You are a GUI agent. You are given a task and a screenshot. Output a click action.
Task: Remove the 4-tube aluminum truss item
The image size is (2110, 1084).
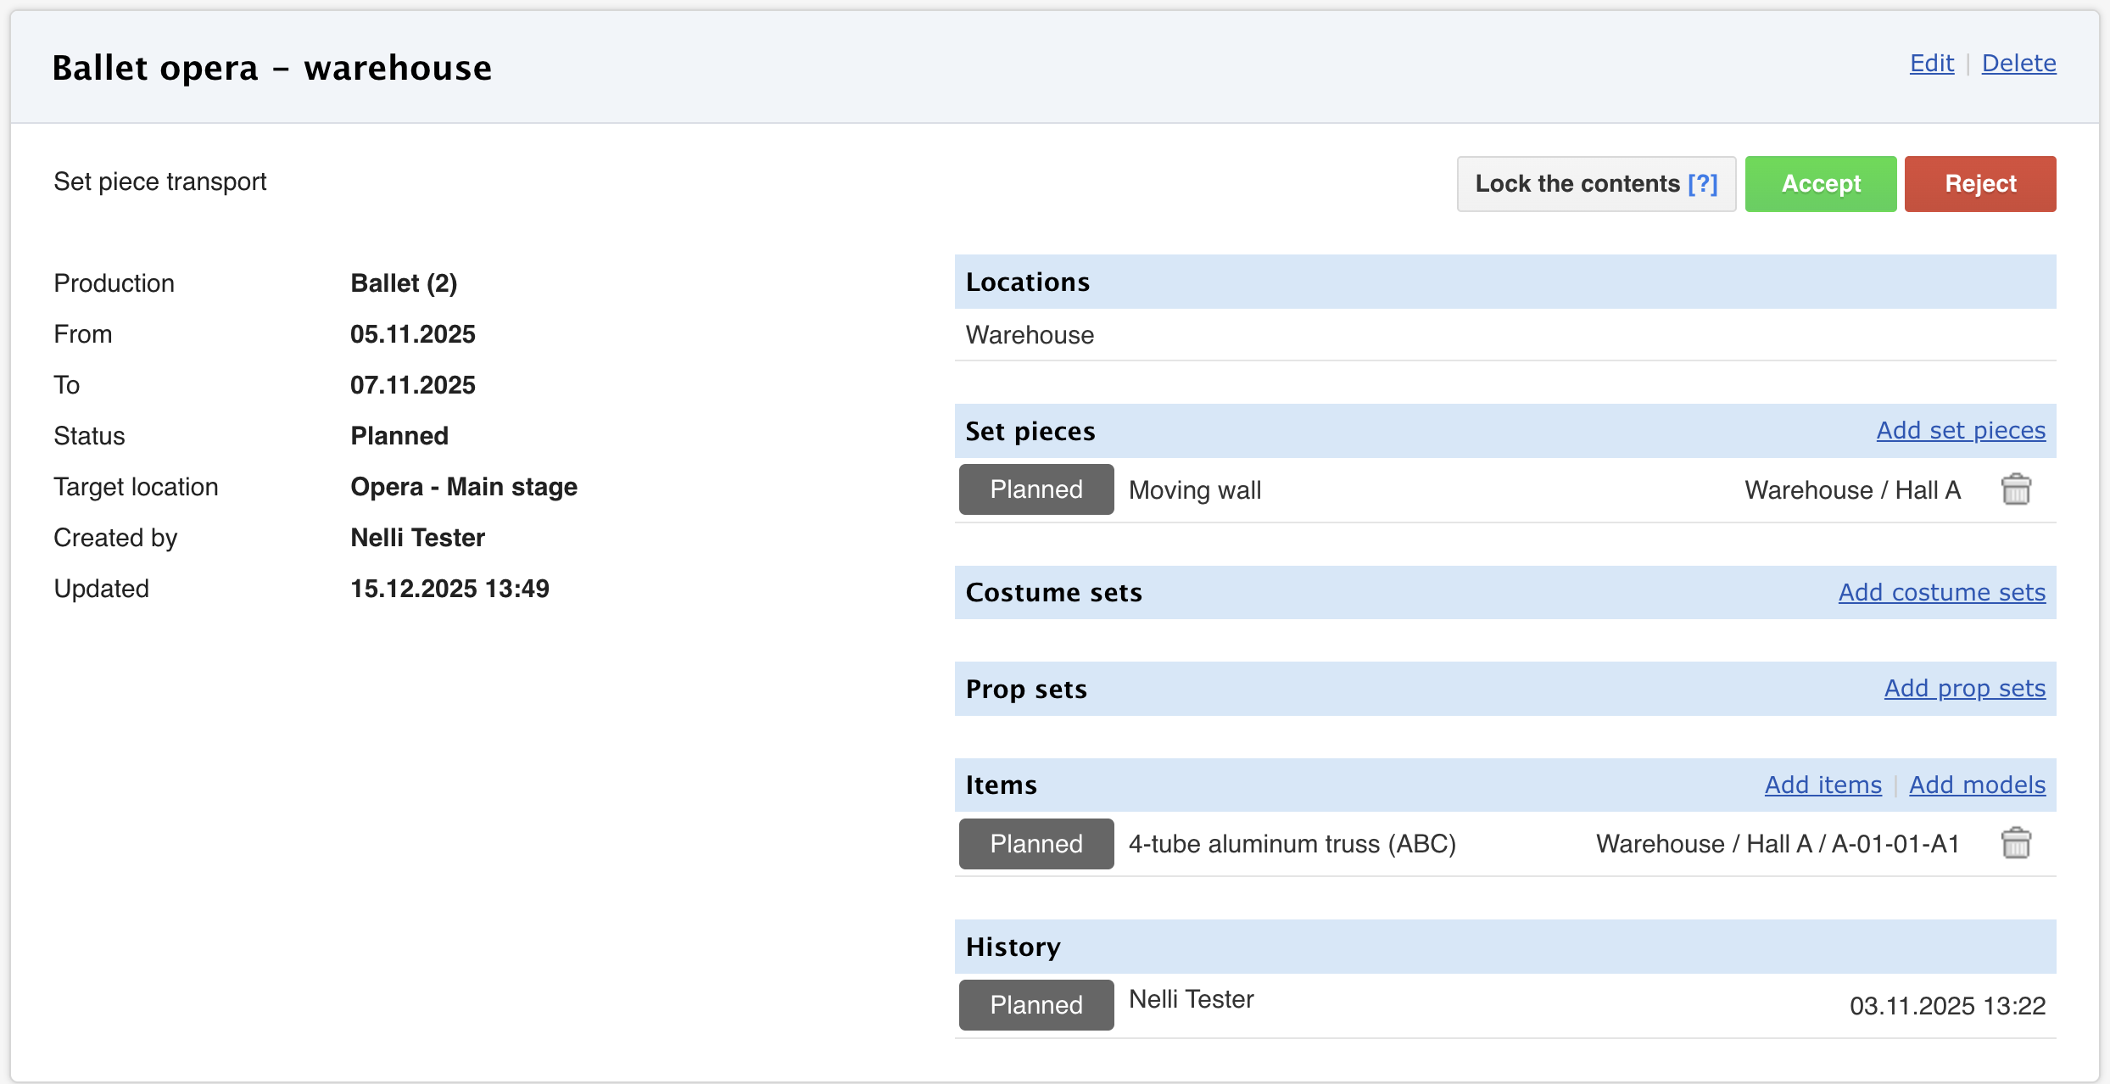click(2015, 843)
